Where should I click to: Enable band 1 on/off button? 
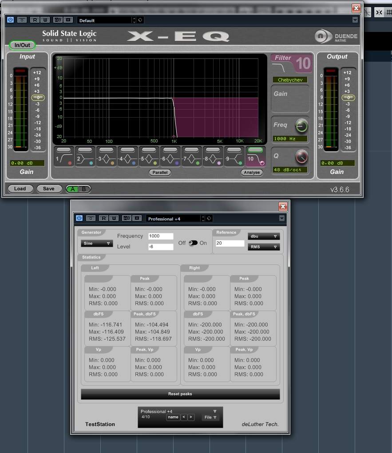[x=64, y=150]
